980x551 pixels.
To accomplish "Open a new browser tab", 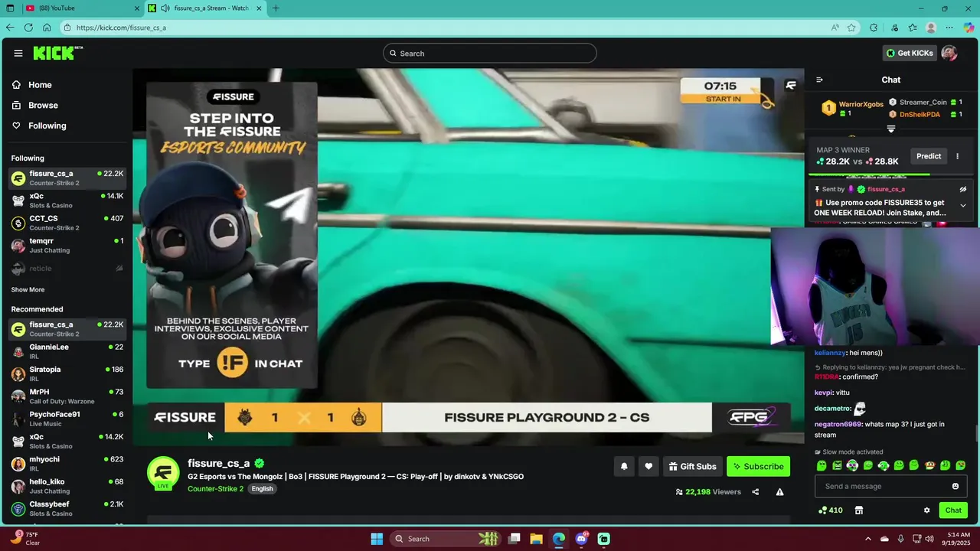I will coord(276,8).
